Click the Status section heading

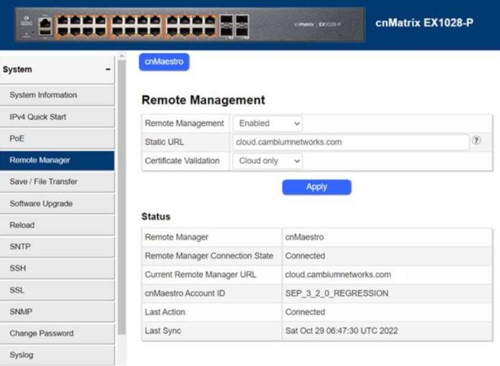click(156, 217)
